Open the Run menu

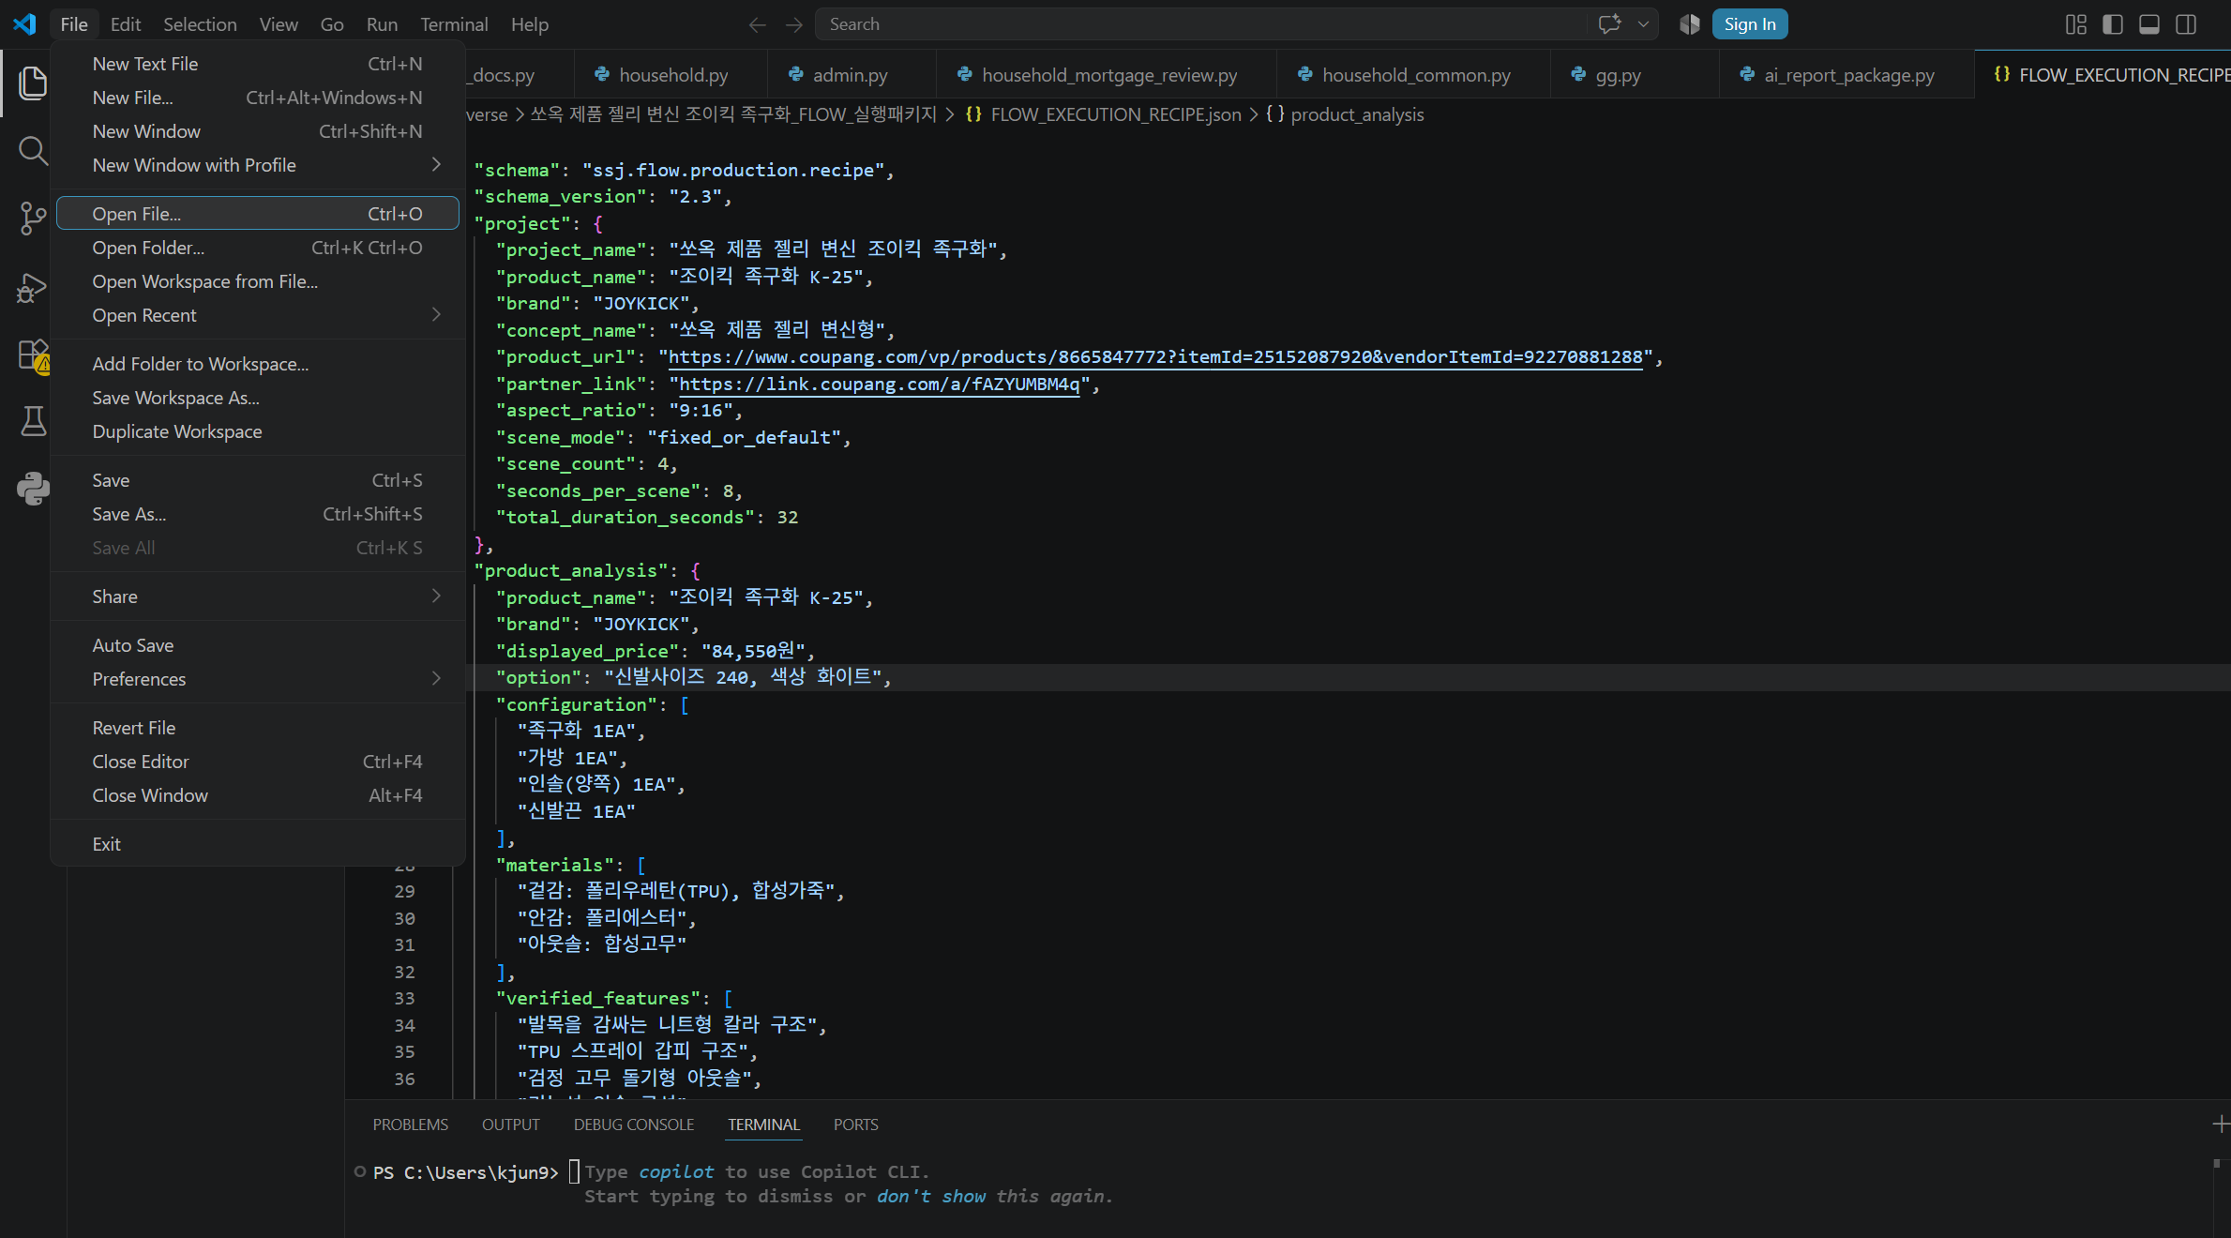pos(382,24)
